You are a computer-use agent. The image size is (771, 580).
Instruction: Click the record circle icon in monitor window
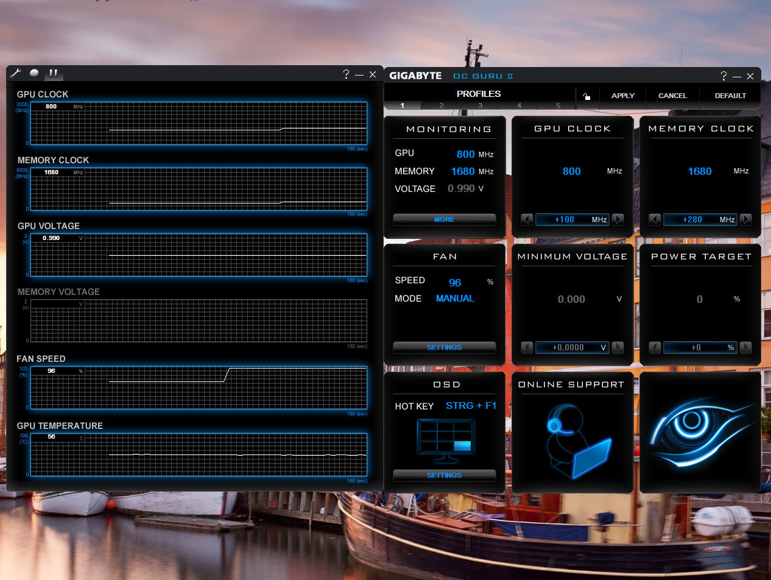click(34, 73)
